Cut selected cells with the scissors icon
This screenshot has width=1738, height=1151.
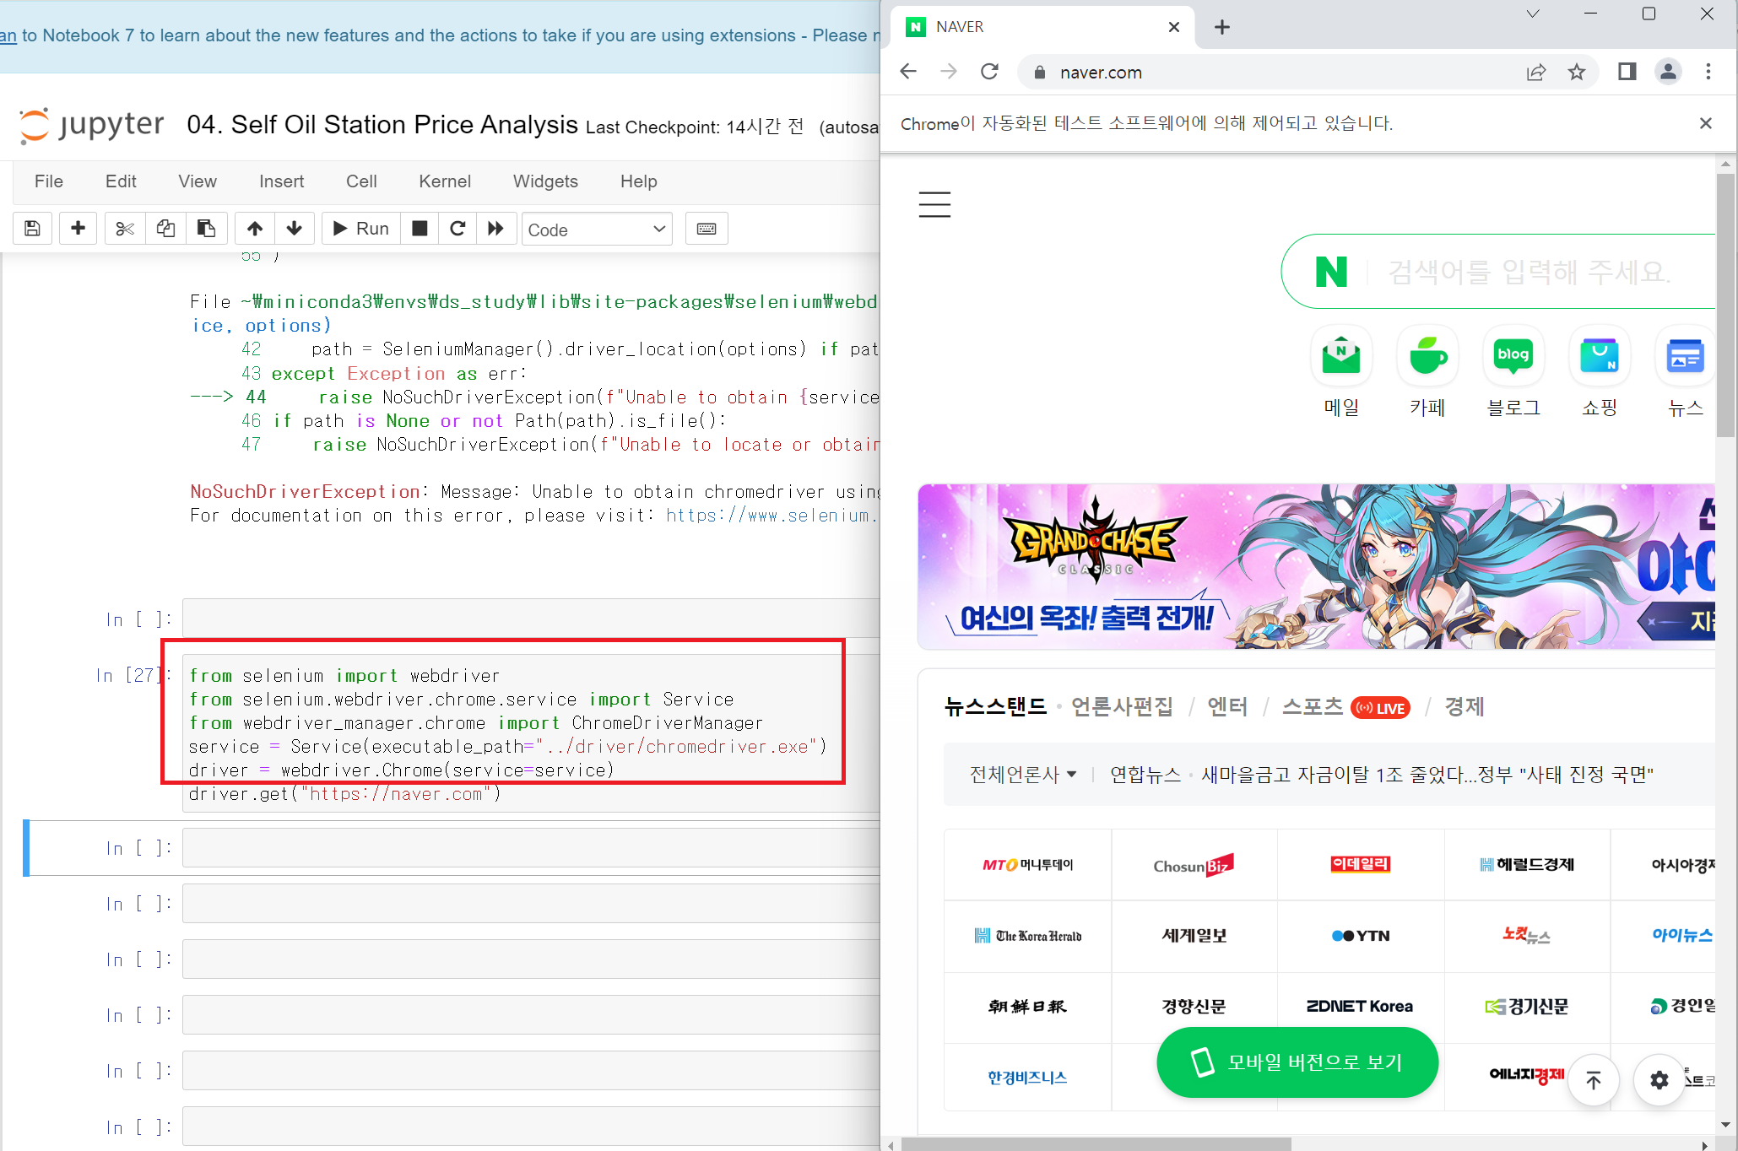point(125,229)
